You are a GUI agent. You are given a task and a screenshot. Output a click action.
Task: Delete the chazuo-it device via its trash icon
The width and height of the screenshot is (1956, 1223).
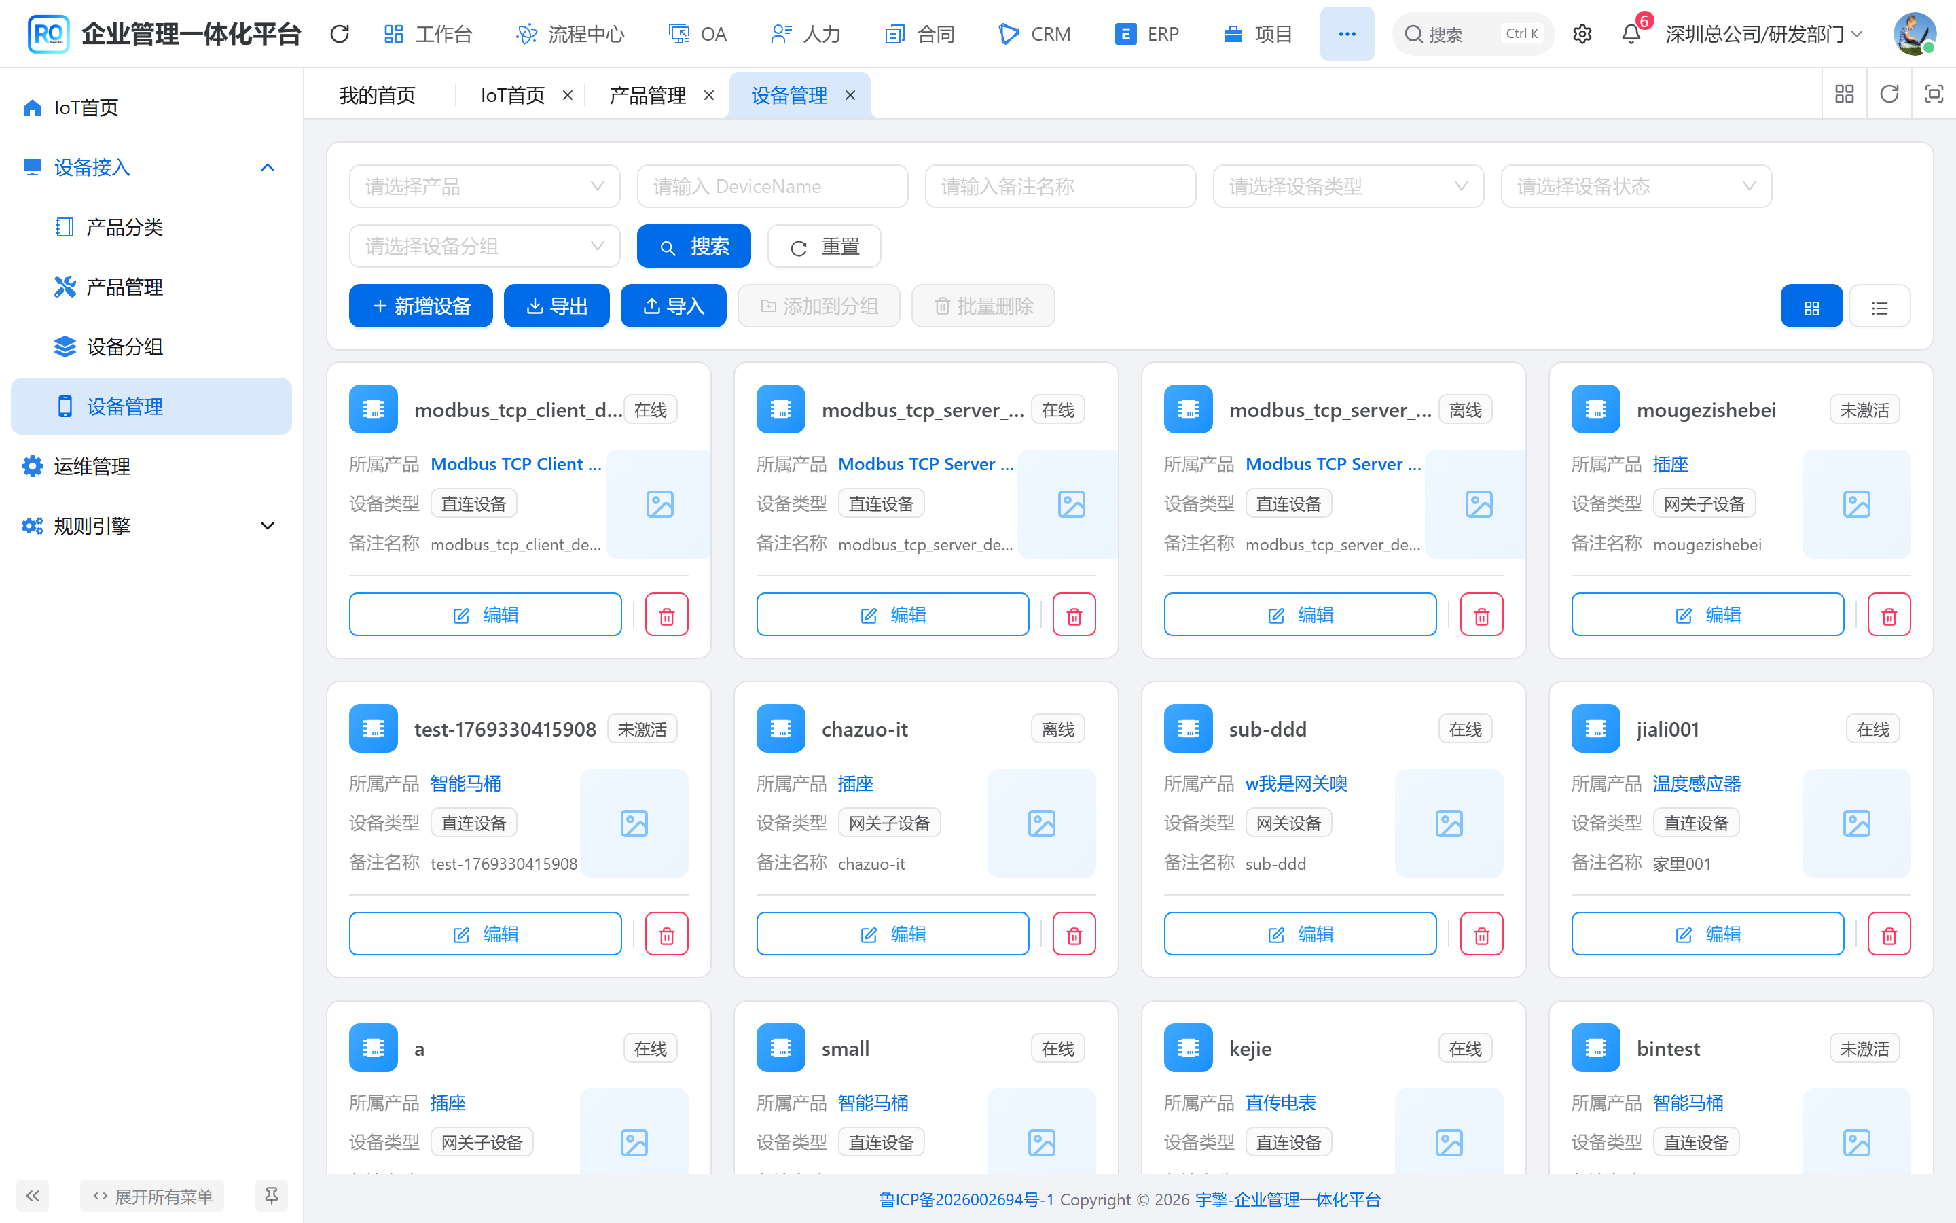(1074, 934)
